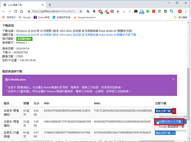The height and width of the screenshot is (142, 191).
Task: Bookmark this page with the star icon
Action: (x=81, y=11)
